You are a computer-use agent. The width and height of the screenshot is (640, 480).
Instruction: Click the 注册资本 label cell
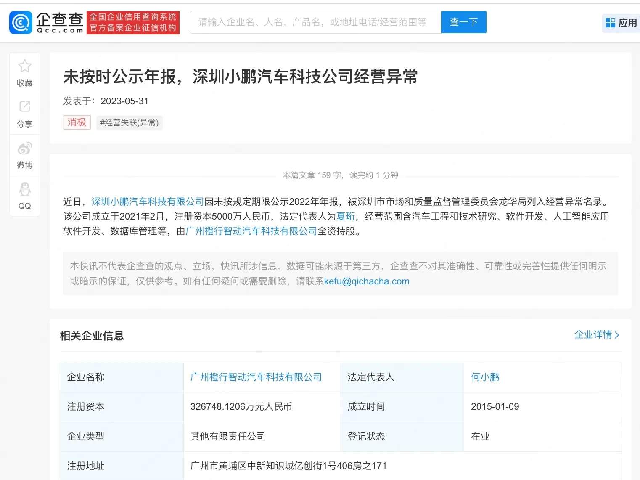coord(122,407)
